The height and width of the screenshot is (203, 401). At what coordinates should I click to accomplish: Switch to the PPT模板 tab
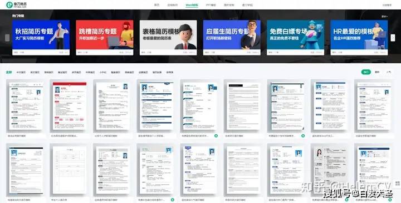[211, 5]
